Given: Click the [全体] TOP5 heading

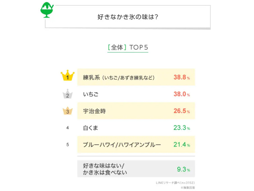Looking at the screenshot, I should coord(128,47).
